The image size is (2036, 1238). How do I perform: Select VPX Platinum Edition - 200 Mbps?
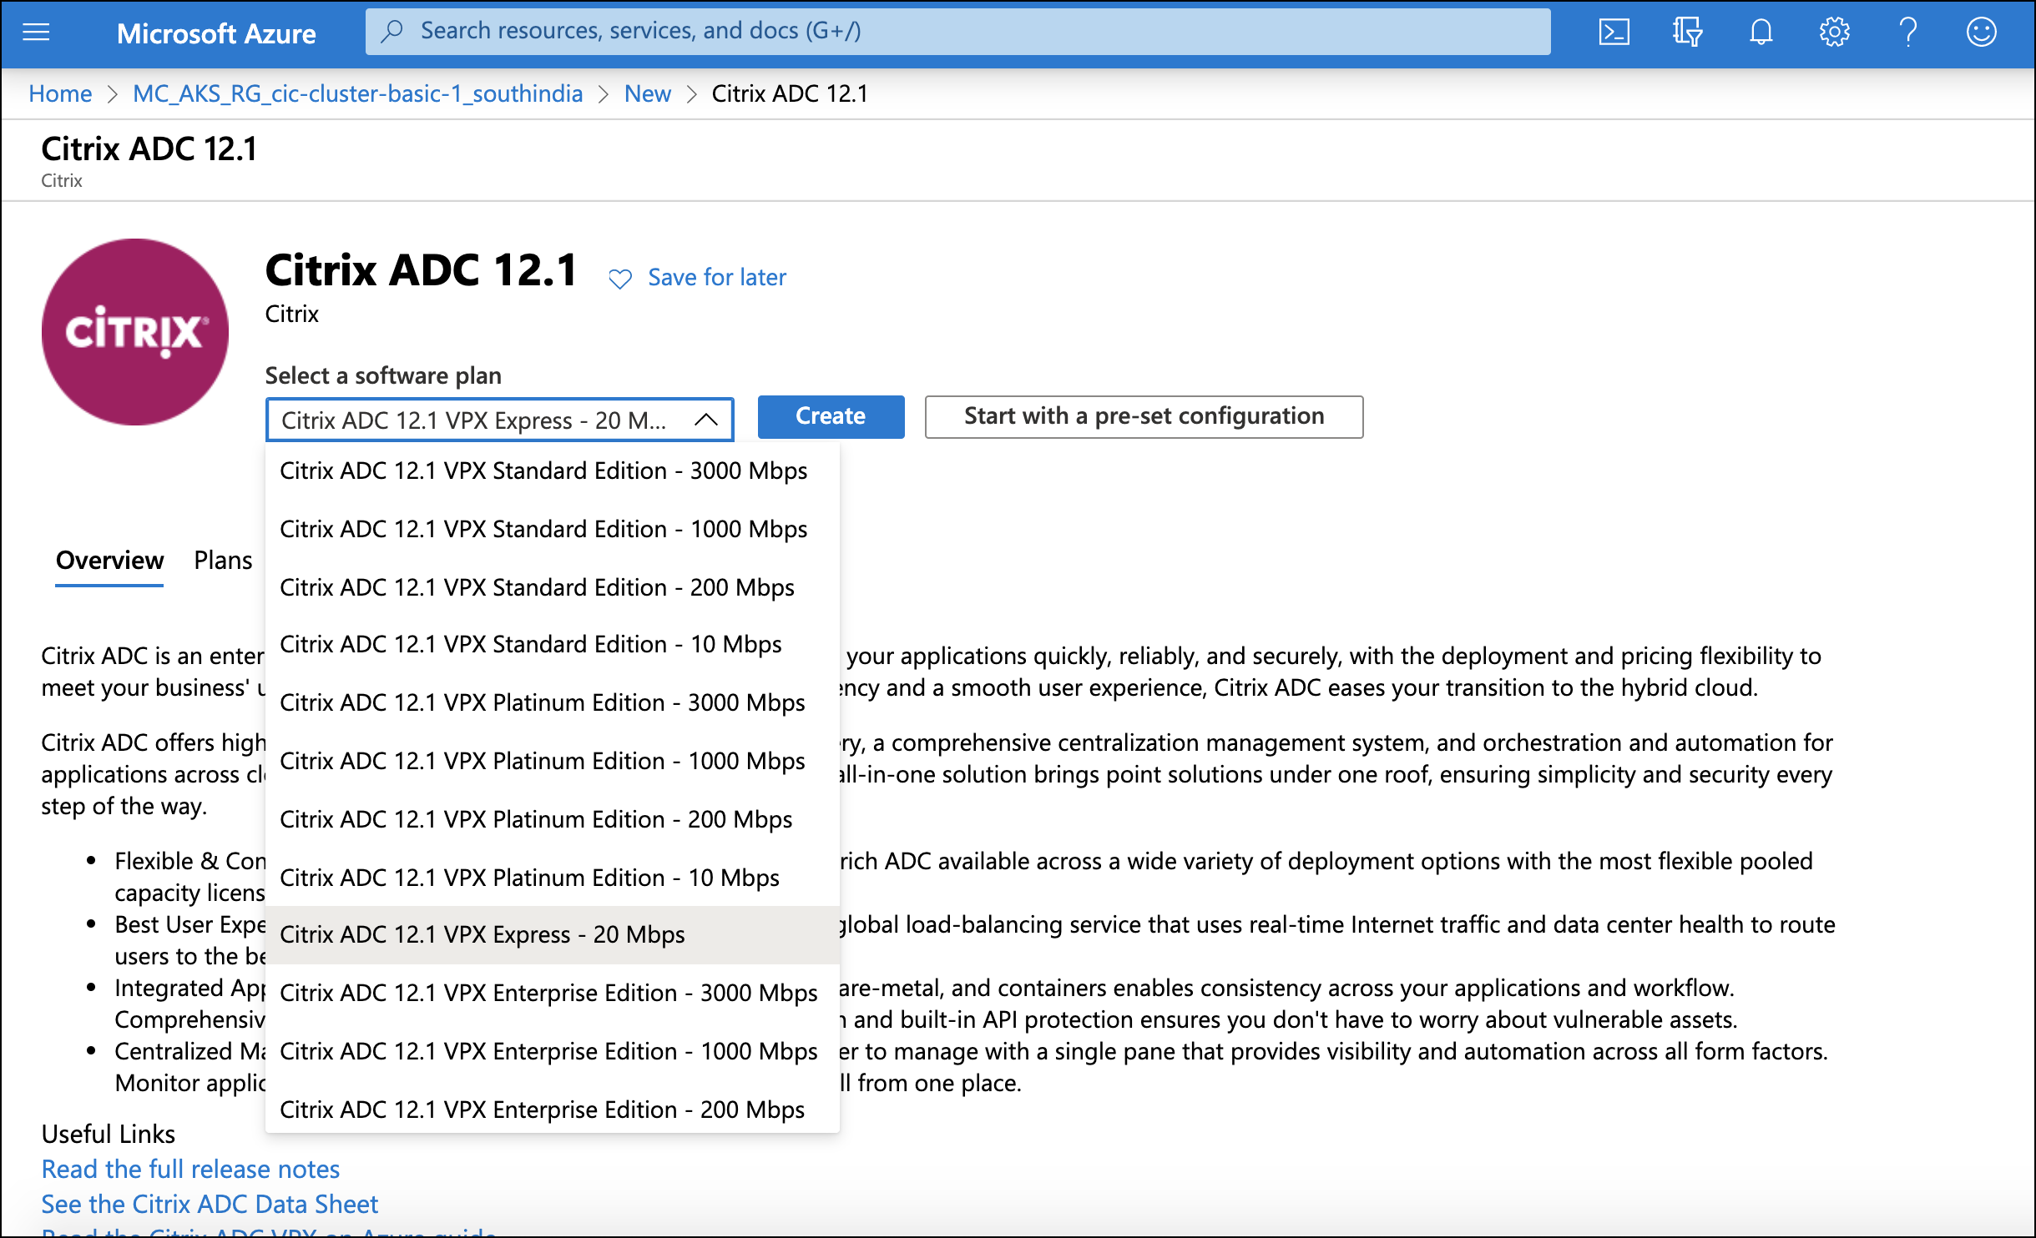click(552, 819)
